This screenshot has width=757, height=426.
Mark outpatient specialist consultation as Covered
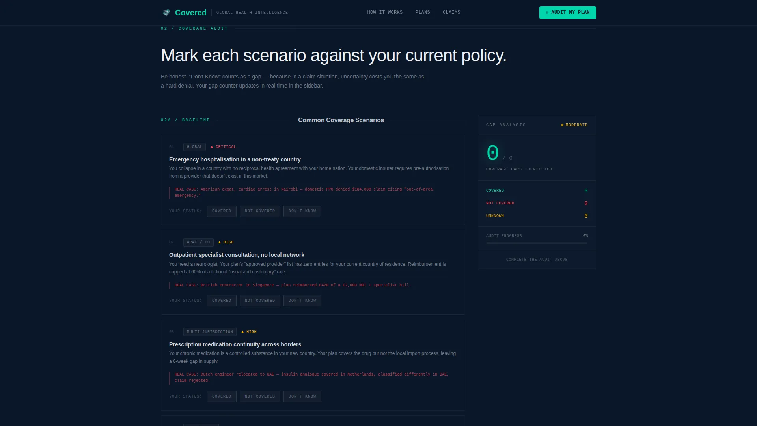pos(222,301)
